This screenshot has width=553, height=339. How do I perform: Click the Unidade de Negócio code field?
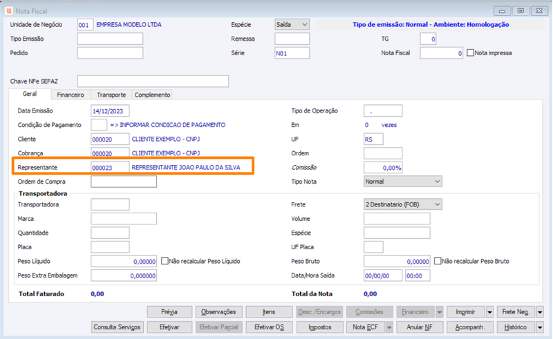[x=85, y=25]
